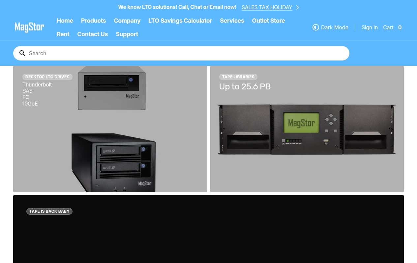417x263 pixels.
Task: Click the TAPE IS BACK BABY badge
Action: pyautogui.click(x=49, y=211)
